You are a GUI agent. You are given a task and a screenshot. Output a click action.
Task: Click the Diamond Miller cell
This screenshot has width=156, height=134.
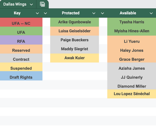point(131,85)
